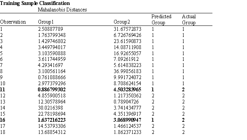Select Group2 value 23.61590873
The height and width of the screenshot is (140, 247).
pos(127,41)
